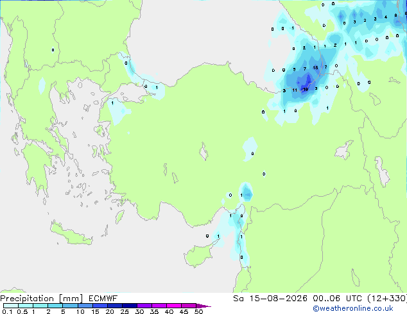407x314 pixels.
Task: Click the '15' precipitation value on map
Action: 315,68
